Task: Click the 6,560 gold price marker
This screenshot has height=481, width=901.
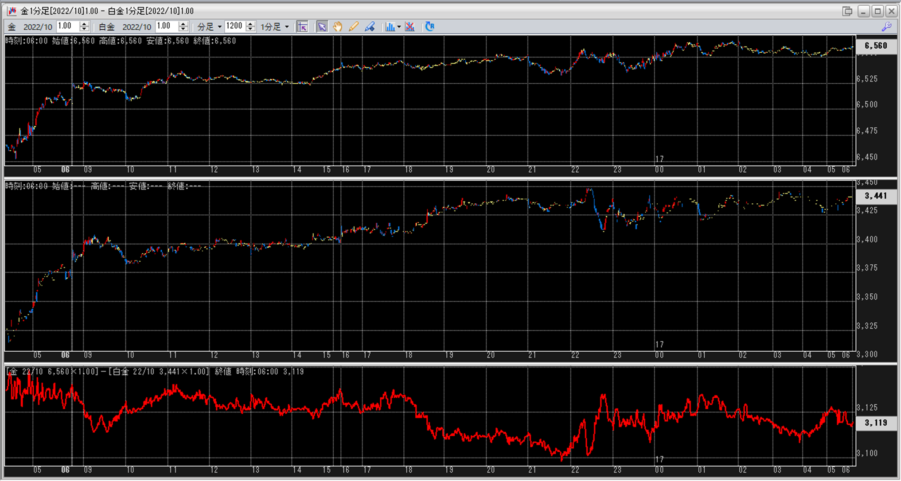Action: pyautogui.click(x=875, y=46)
